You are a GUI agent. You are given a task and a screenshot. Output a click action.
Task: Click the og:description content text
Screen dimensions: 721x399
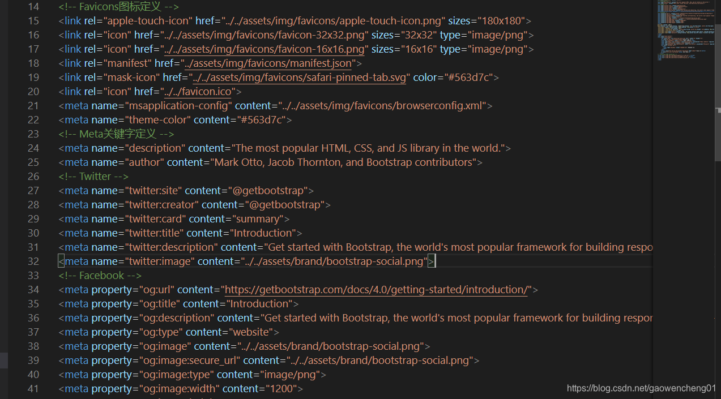[458, 318]
